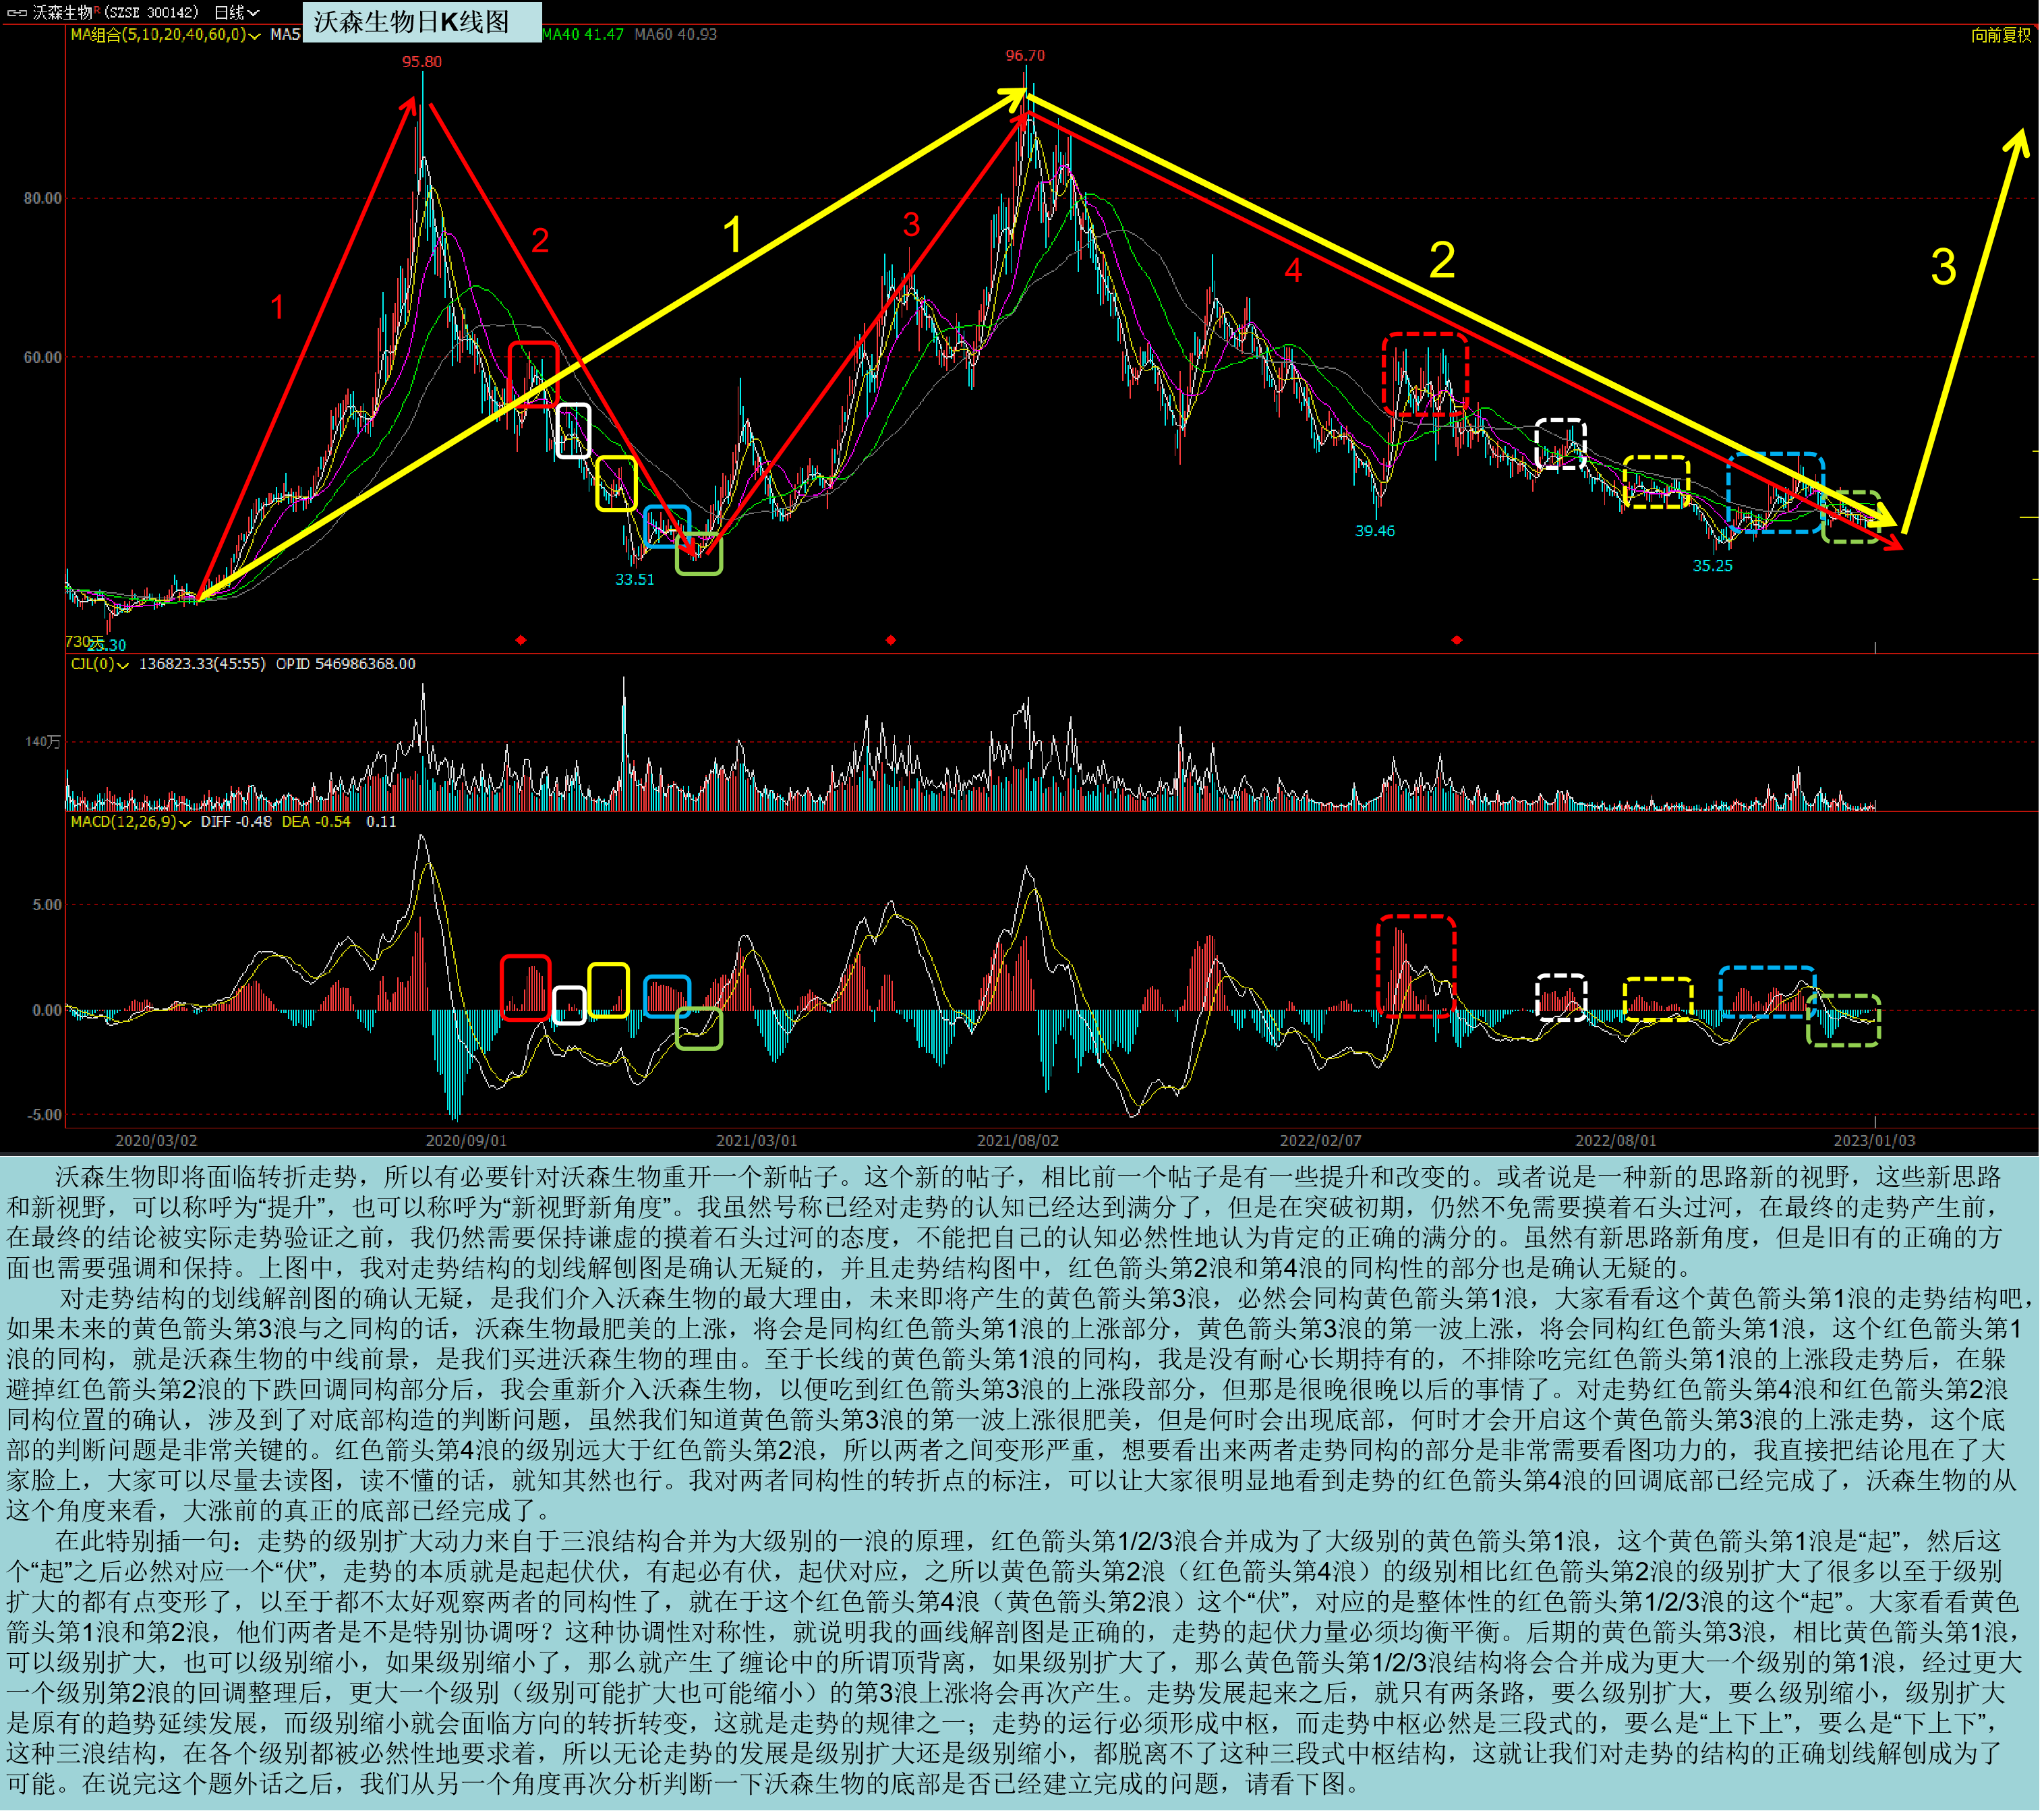Click the 2021/03/01 date axis label
2044x1811 pixels.
point(757,1141)
